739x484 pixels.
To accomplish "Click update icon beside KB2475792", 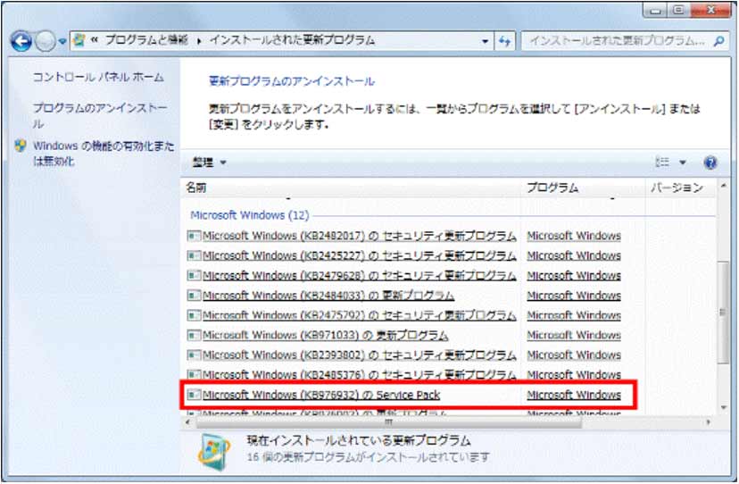I will click(194, 314).
